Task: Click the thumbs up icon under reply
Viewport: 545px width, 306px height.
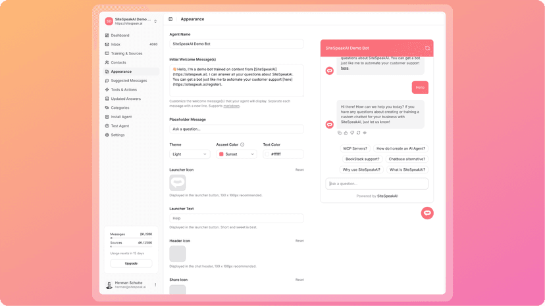Action: [346, 133]
